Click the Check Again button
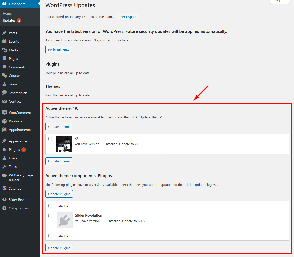294x257 pixels. click(127, 17)
